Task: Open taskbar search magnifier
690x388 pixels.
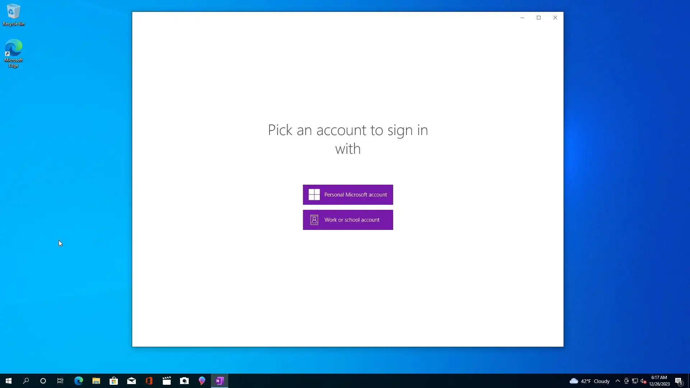Action: point(26,381)
